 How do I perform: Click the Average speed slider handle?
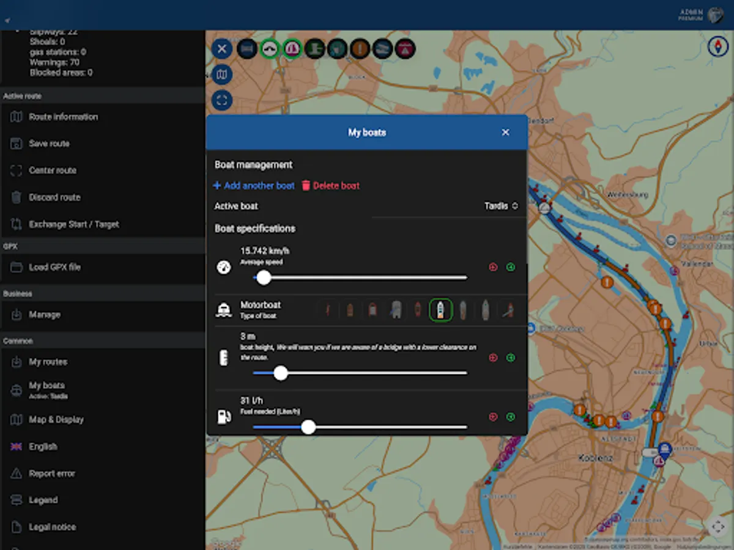click(x=264, y=278)
